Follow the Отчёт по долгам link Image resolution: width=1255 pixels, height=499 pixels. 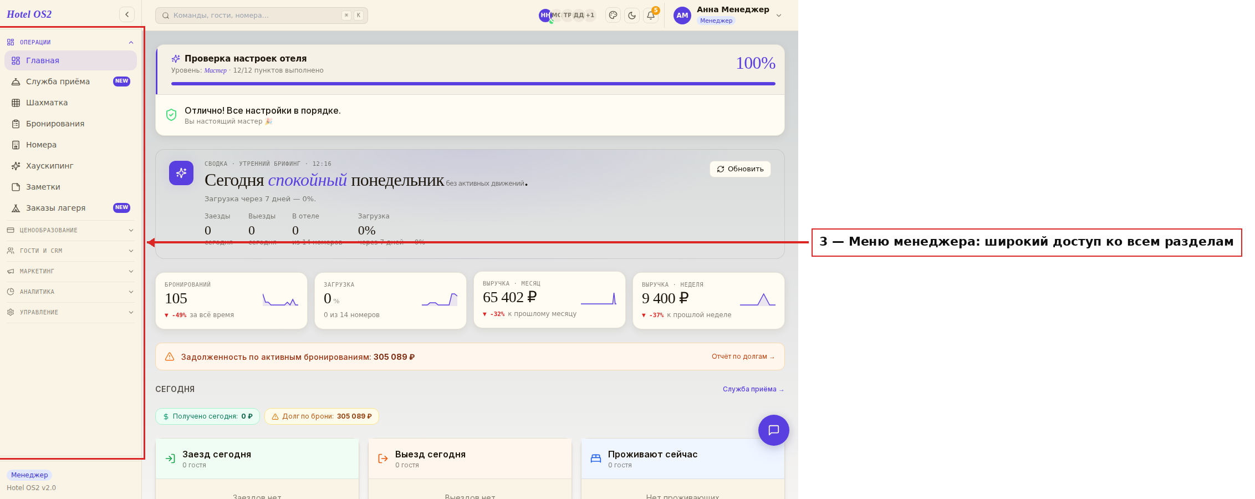click(x=743, y=357)
